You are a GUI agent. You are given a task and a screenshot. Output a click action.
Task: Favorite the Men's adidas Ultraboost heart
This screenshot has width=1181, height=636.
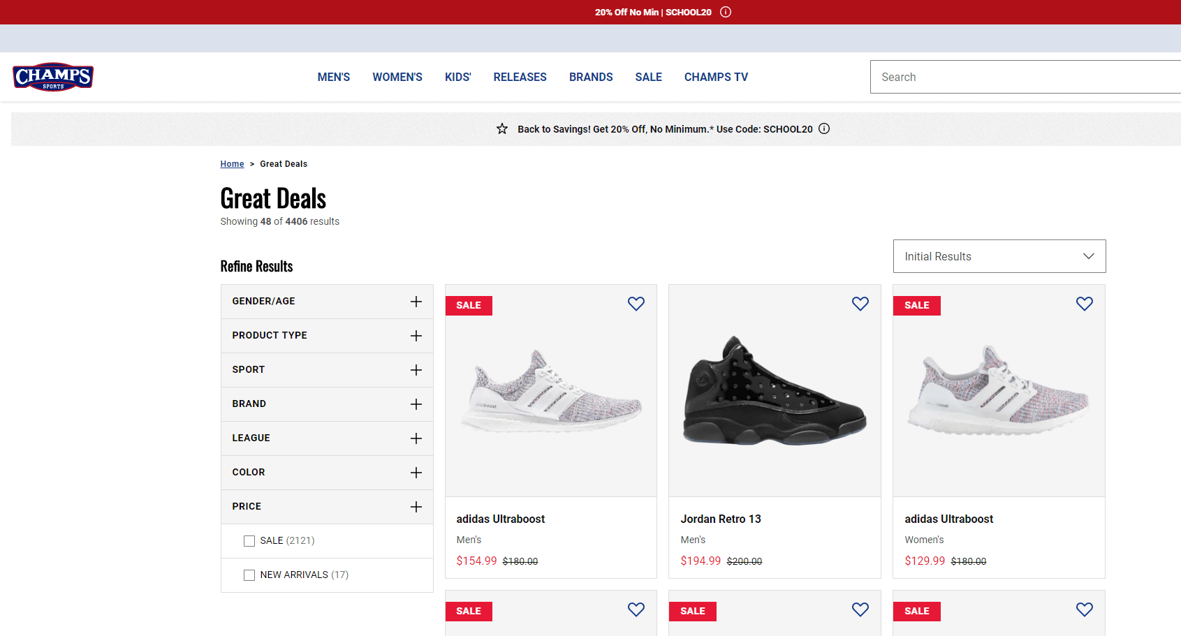point(636,304)
